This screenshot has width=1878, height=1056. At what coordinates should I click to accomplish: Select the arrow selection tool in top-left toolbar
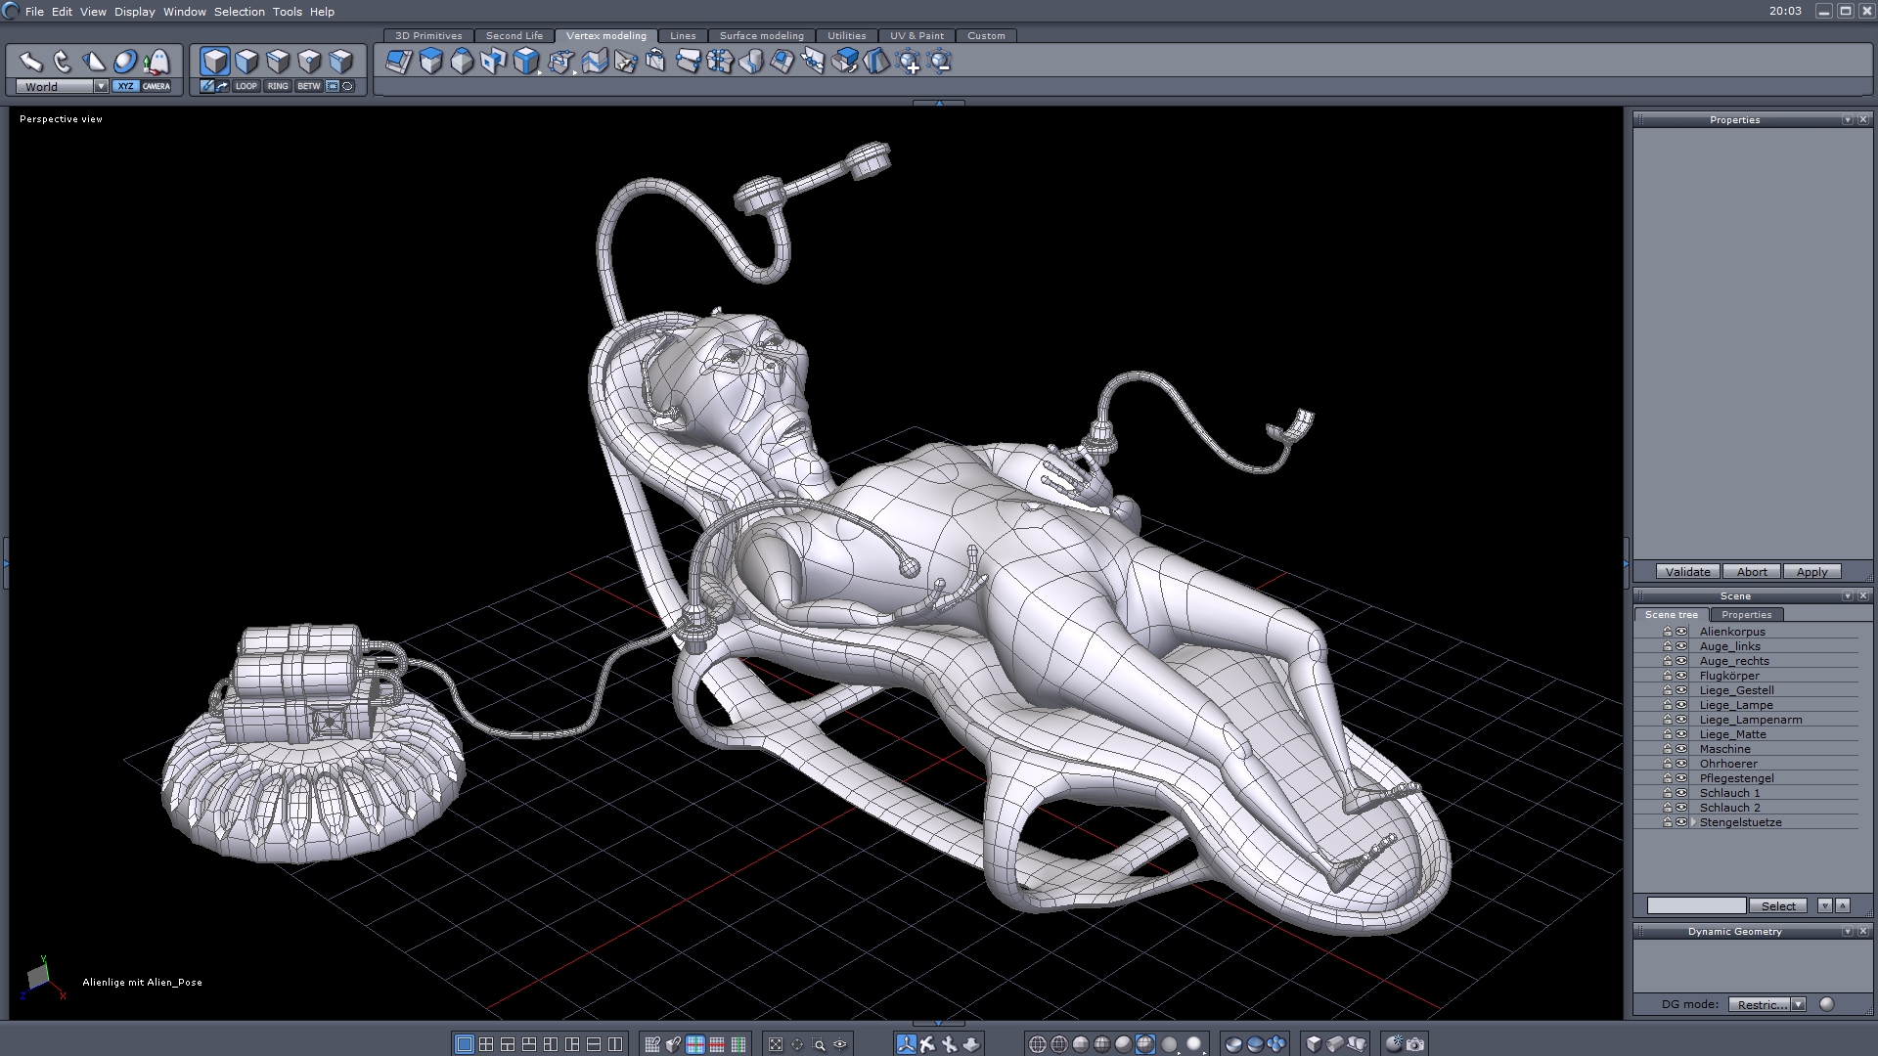(31, 63)
